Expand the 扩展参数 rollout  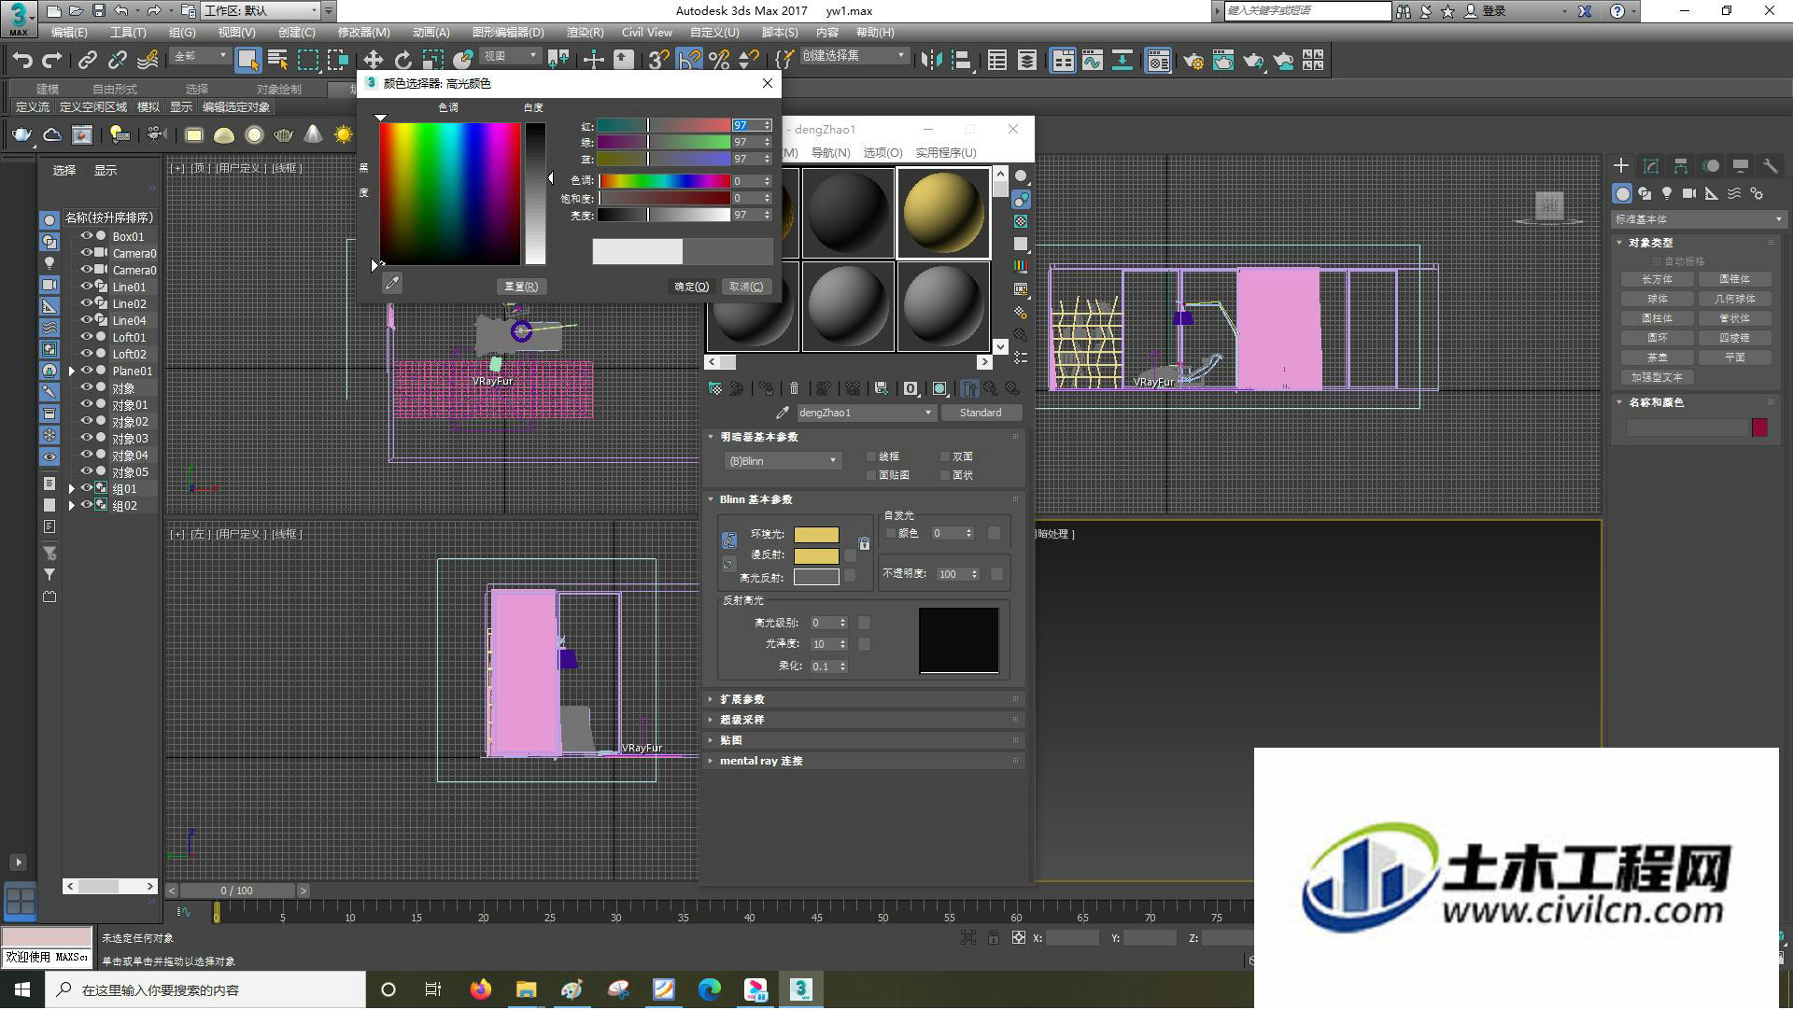tap(863, 699)
